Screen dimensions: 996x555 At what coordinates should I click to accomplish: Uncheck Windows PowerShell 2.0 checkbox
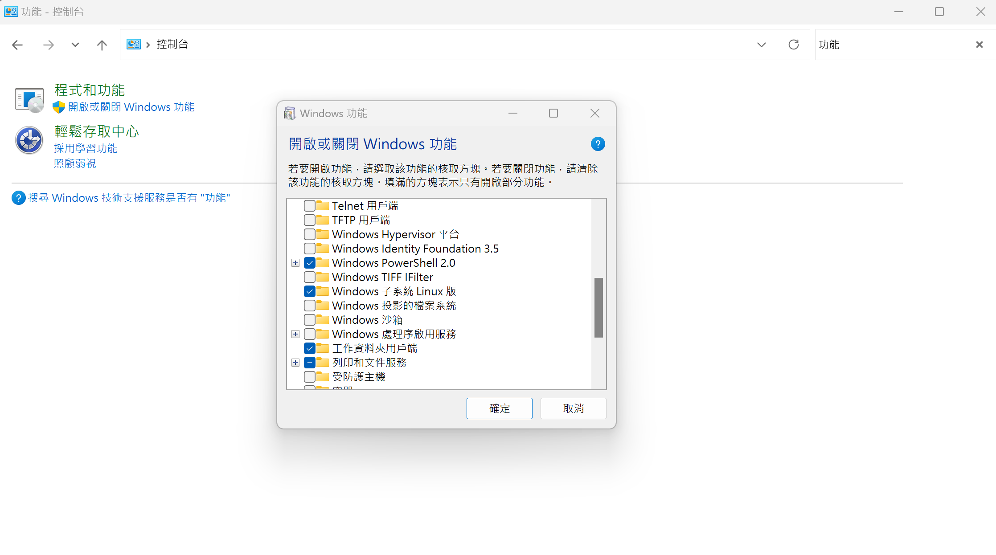[x=310, y=263]
